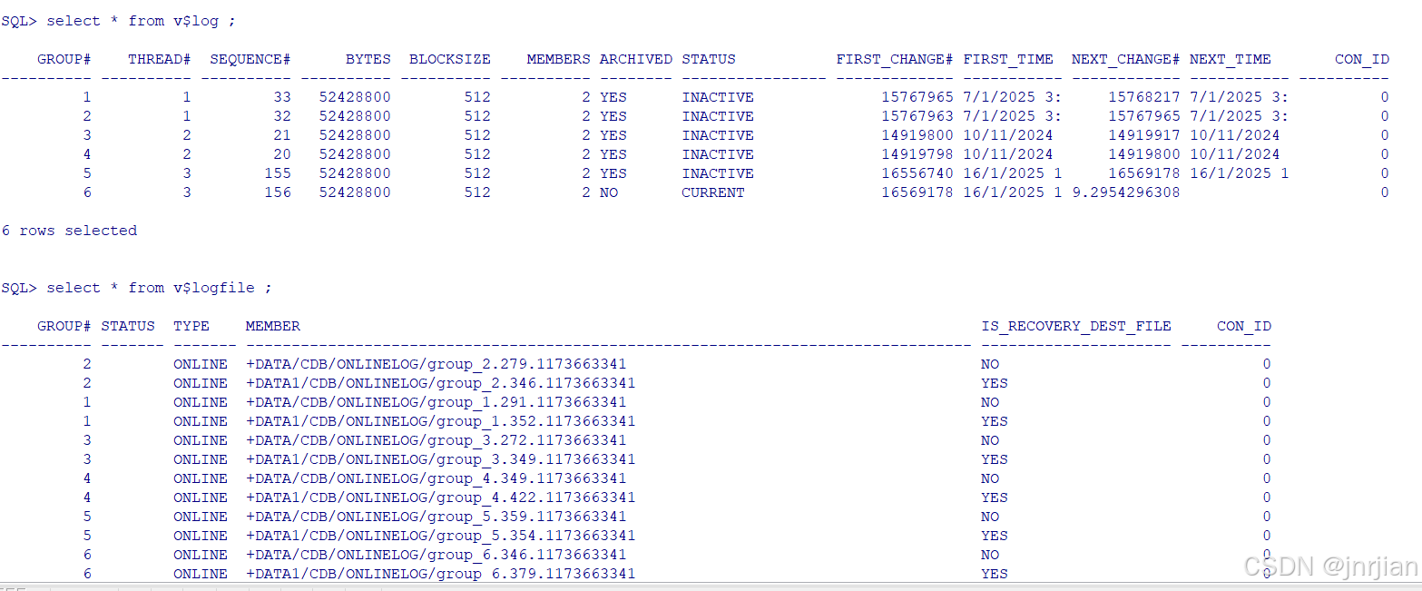Select the NEXT_CHANGE# column header
1422x591 pixels.
click(x=1125, y=58)
